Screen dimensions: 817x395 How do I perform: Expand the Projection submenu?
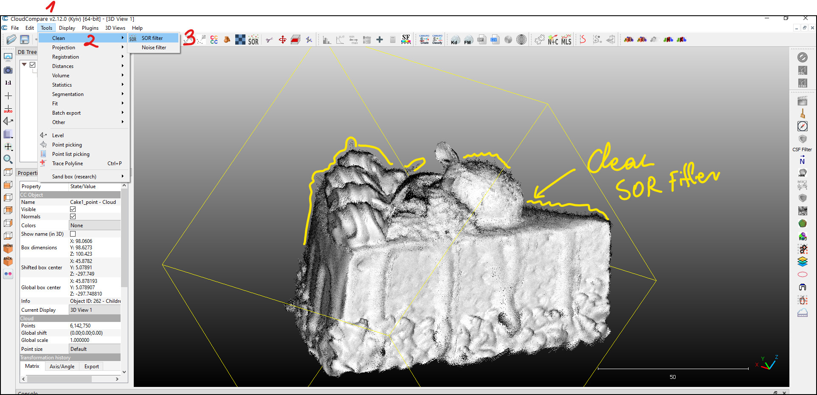(x=84, y=48)
